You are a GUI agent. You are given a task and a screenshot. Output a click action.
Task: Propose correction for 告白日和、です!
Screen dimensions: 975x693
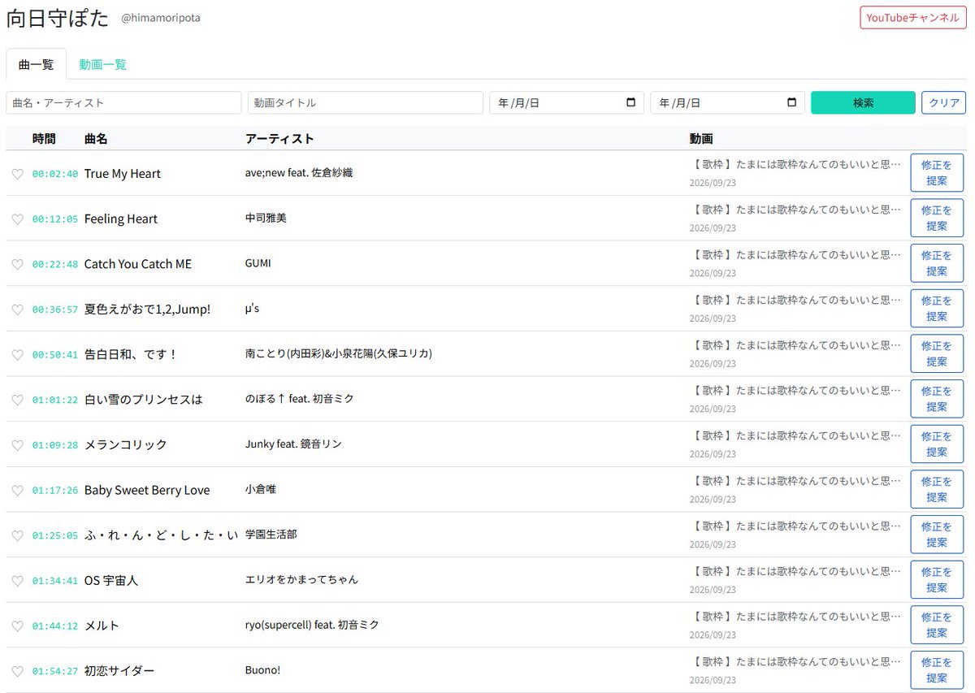tap(937, 353)
